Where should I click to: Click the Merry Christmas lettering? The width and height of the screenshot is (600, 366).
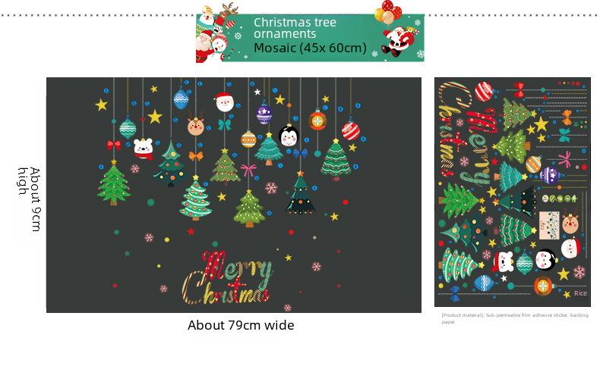point(227,277)
